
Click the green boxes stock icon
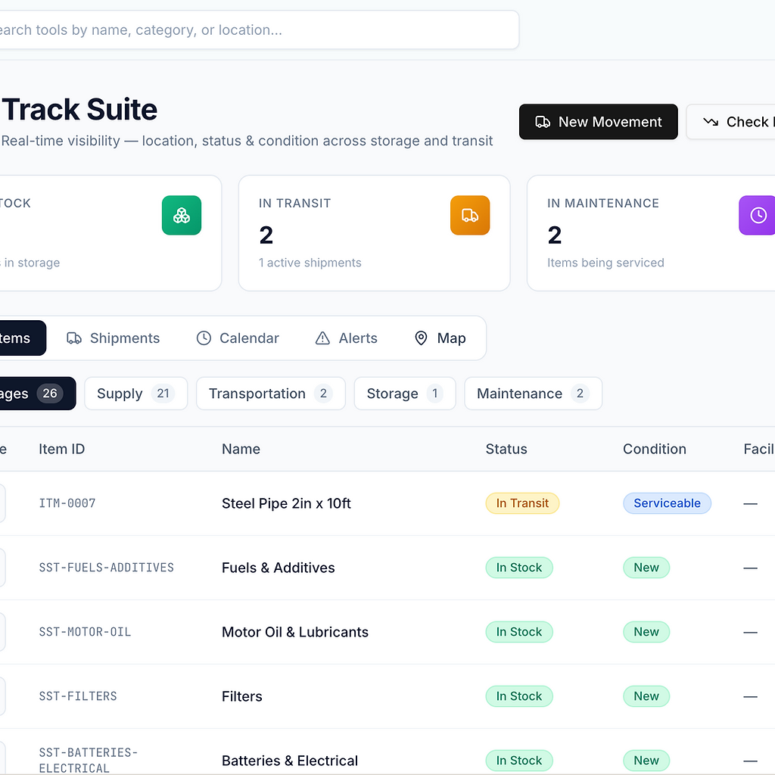tap(182, 216)
